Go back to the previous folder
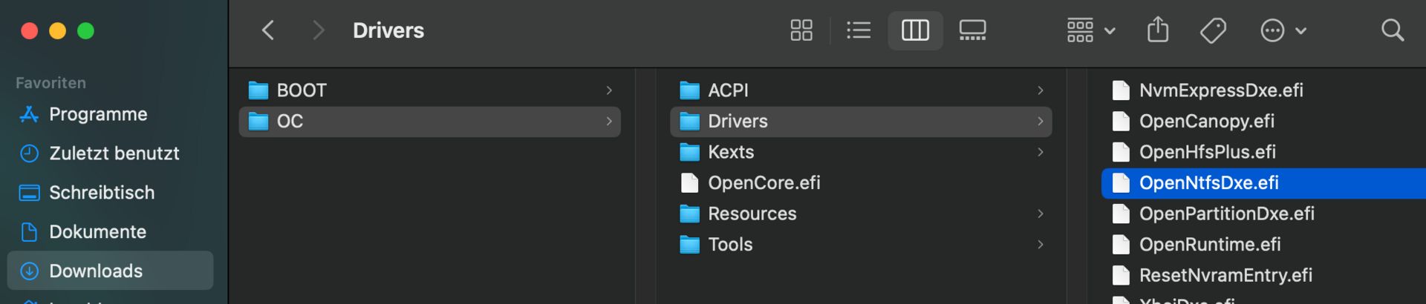 (268, 30)
